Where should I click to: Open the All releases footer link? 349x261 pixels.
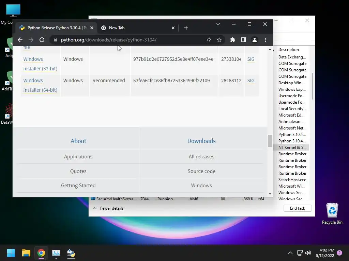(x=201, y=156)
